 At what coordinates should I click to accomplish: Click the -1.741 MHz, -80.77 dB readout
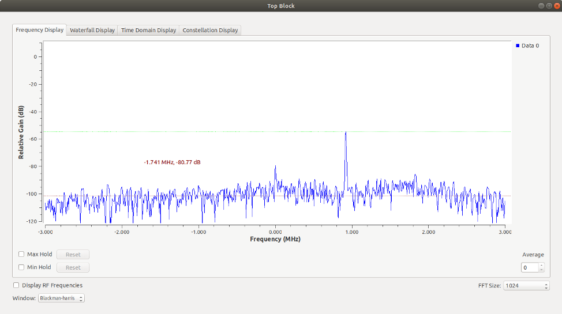(172, 162)
